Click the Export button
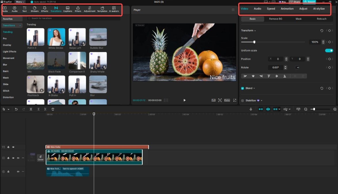 tap(309, 2)
